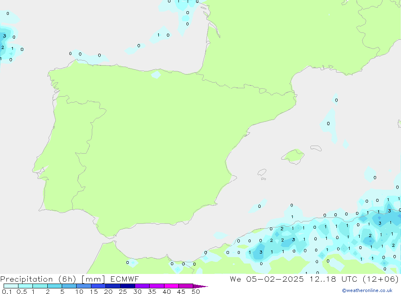The image size is (401, 294).
Task: Select the '50' legend scale value
Action: coord(196,292)
